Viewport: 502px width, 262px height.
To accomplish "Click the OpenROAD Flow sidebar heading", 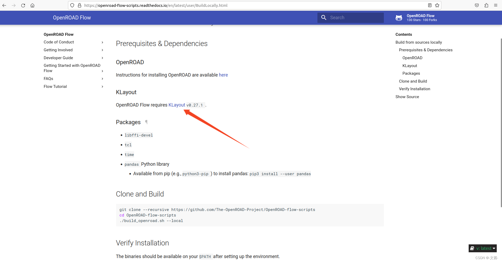I will coord(59,34).
